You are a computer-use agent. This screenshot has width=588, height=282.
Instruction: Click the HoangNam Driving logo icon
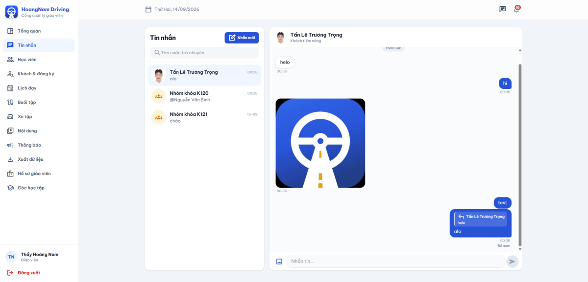click(x=11, y=12)
